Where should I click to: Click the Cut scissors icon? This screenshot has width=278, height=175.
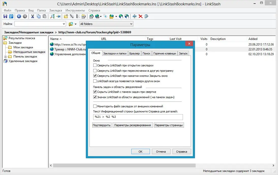pos(33,16)
